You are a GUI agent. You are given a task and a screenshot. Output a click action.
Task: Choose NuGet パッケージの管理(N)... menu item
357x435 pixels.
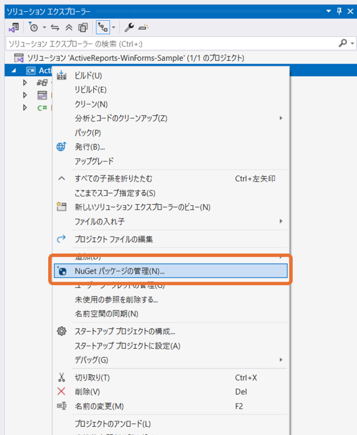(171, 271)
